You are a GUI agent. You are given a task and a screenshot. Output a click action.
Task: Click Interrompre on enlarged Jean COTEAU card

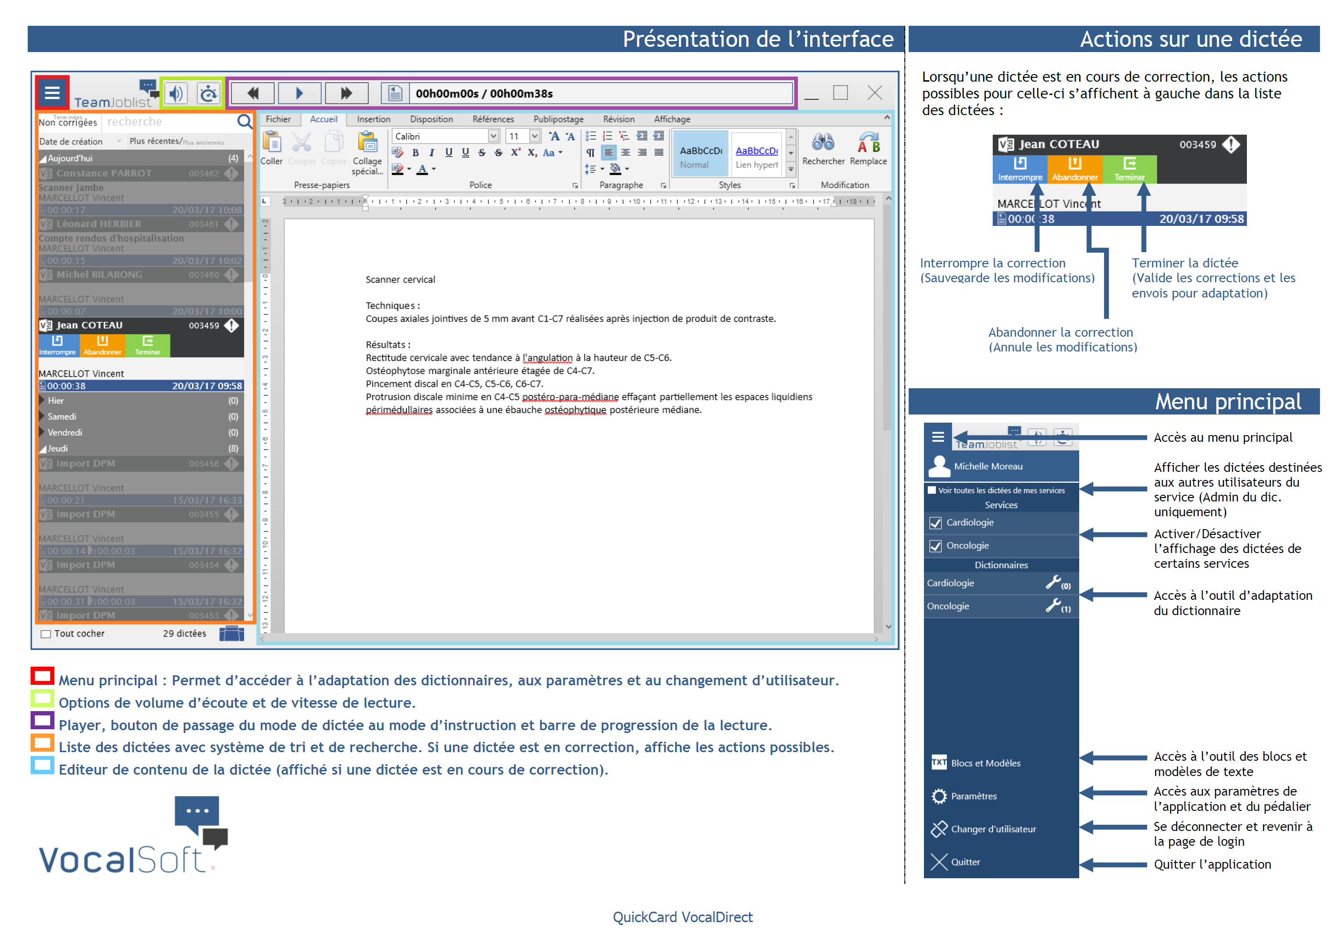pos(1019,169)
